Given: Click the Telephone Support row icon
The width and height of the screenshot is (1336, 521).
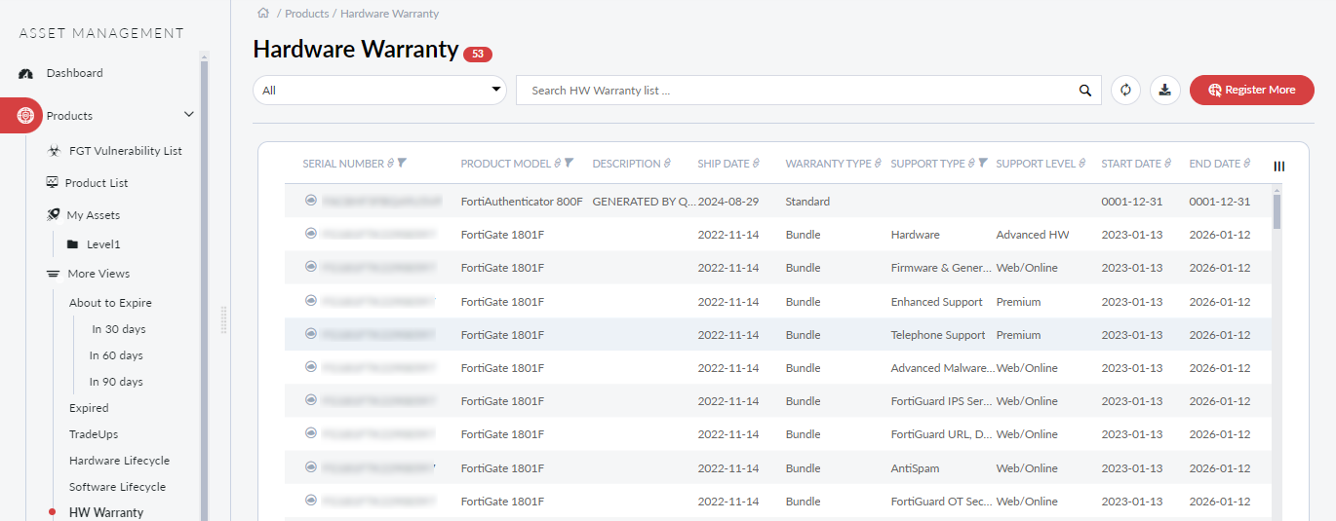Looking at the screenshot, I should pyautogui.click(x=311, y=334).
